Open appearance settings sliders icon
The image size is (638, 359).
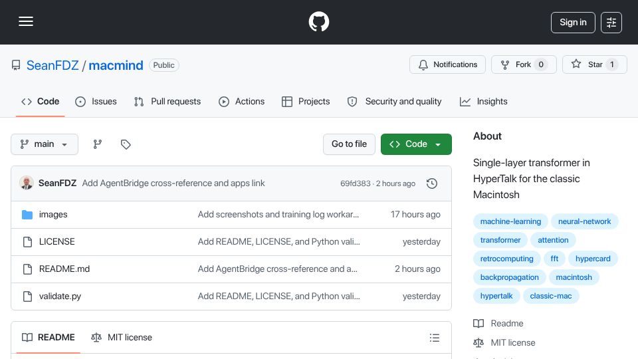tap(611, 23)
